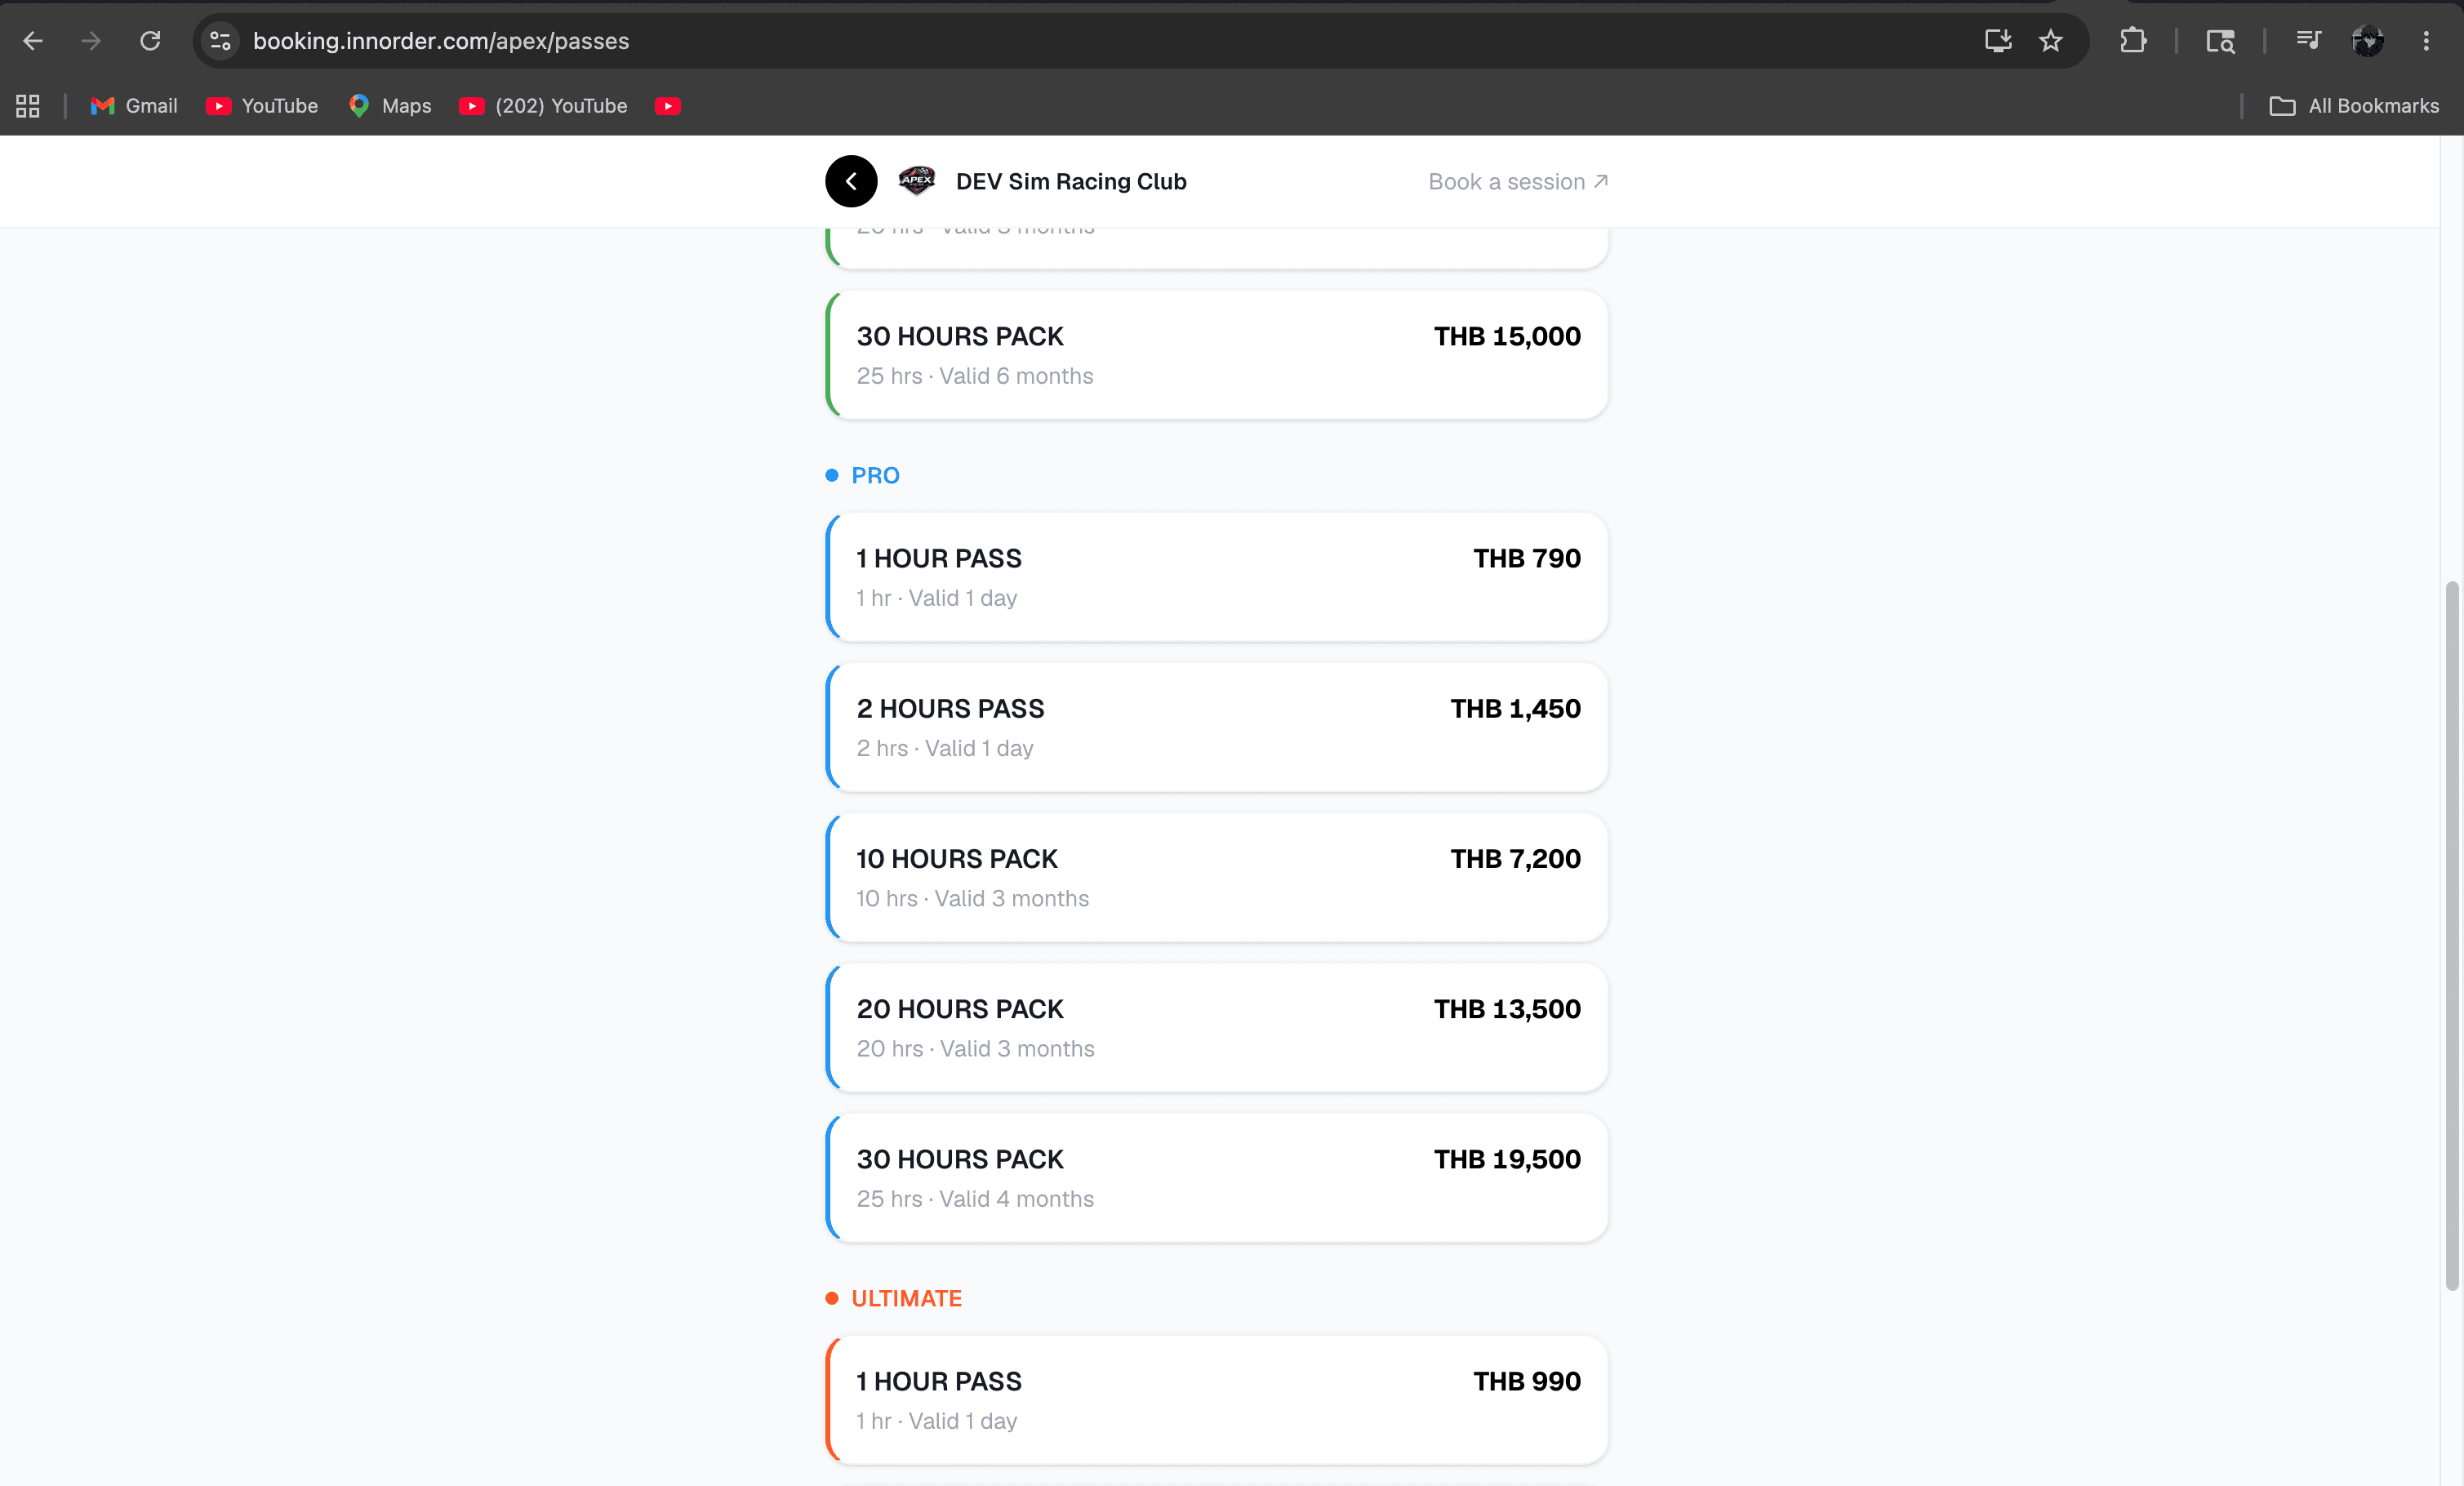
Task: Open the Extensions puzzle icon
Action: [x=2133, y=41]
